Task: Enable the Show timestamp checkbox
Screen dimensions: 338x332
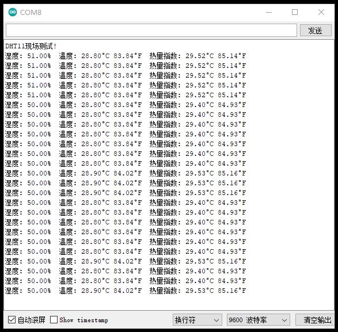Action: point(54,320)
